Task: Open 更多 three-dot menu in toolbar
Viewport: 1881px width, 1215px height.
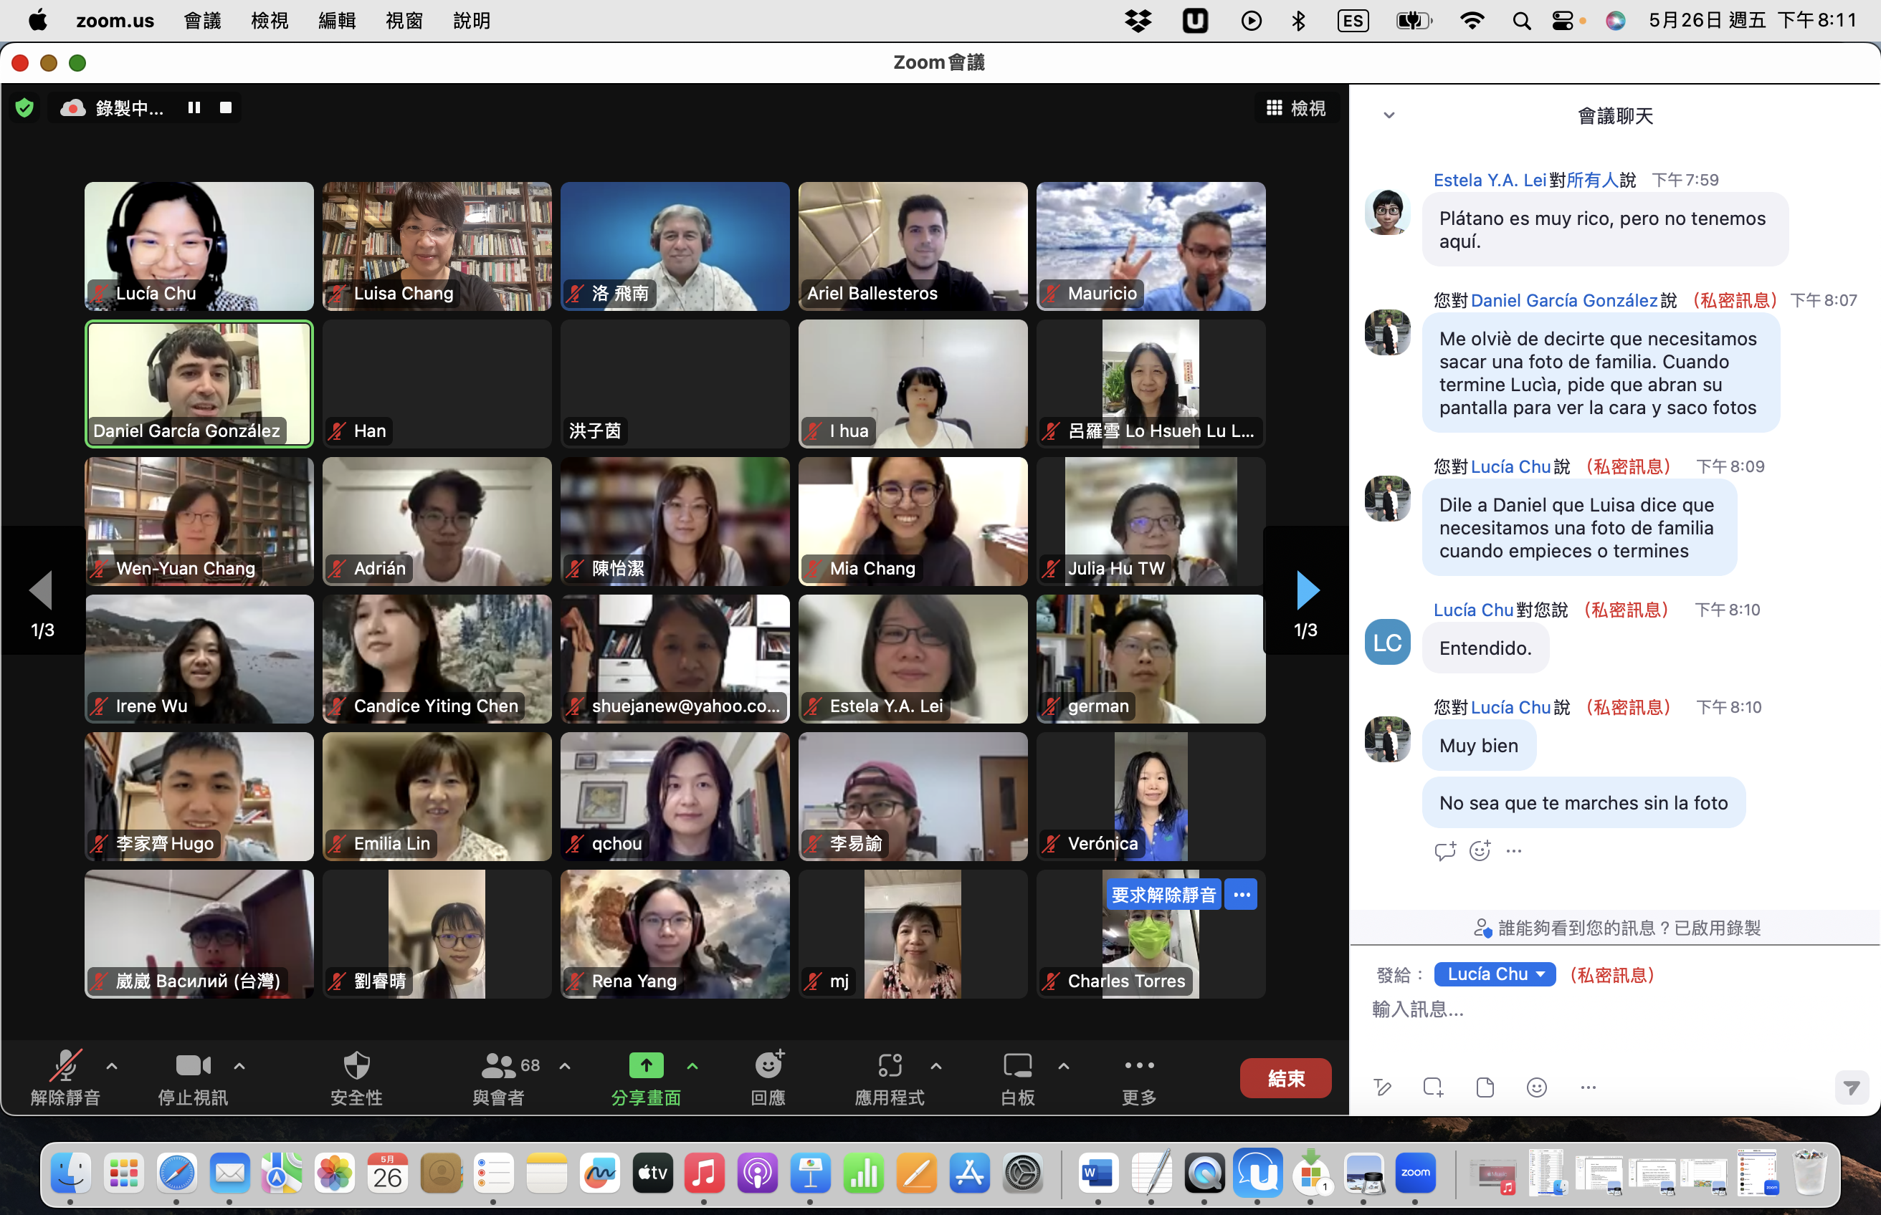Action: 1140,1077
